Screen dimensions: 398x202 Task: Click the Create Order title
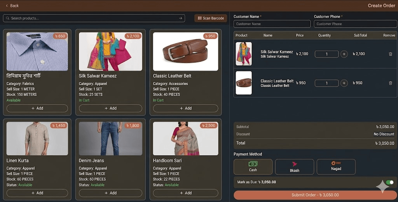[x=382, y=5]
